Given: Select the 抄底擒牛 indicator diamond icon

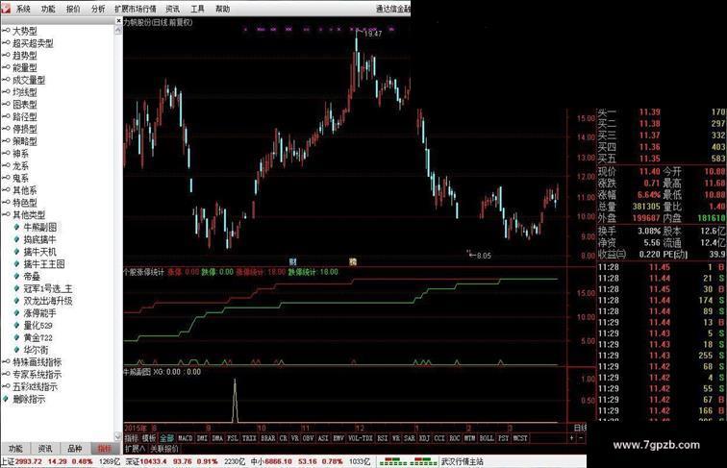Looking at the screenshot, I should point(17,239).
